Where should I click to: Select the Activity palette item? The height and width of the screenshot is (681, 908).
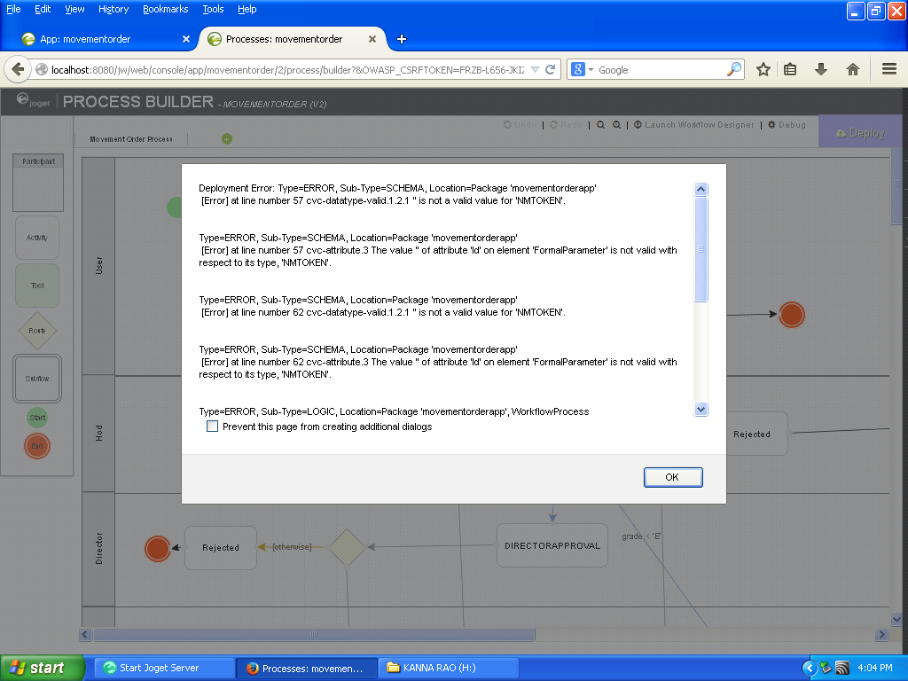pos(37,238)
